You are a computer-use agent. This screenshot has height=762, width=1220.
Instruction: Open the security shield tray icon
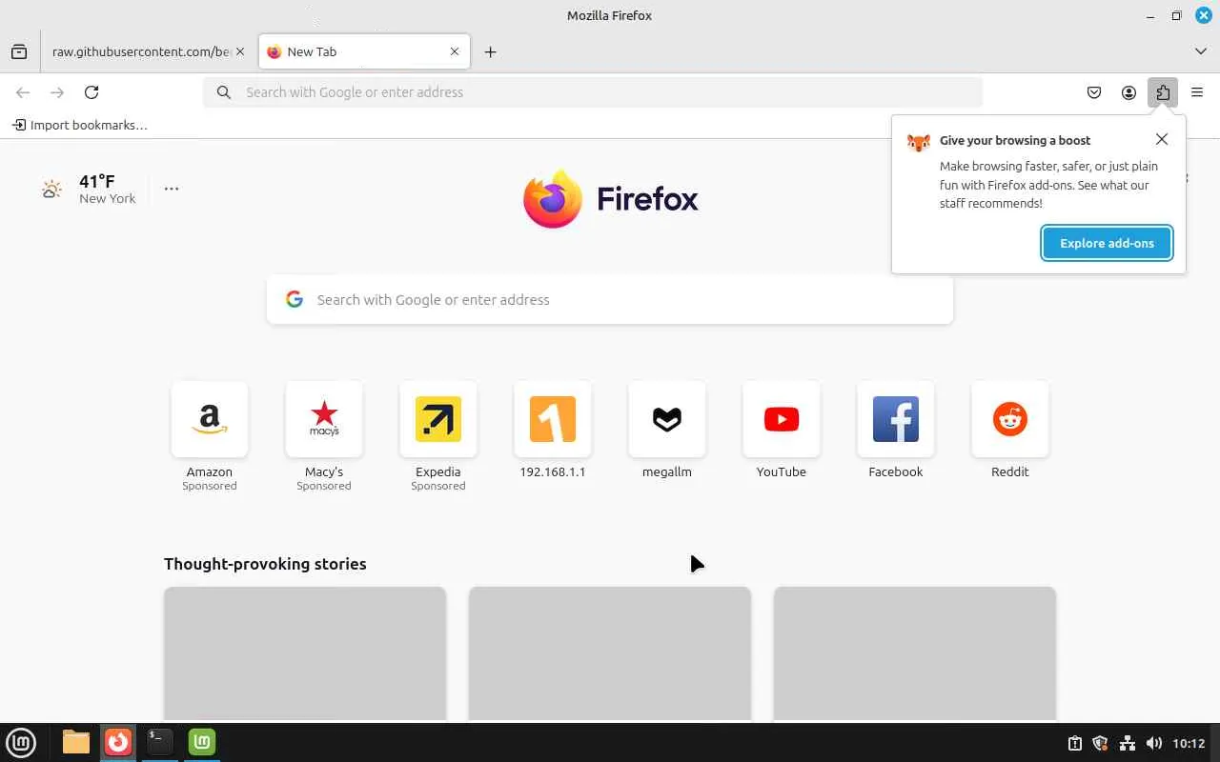1100,743
